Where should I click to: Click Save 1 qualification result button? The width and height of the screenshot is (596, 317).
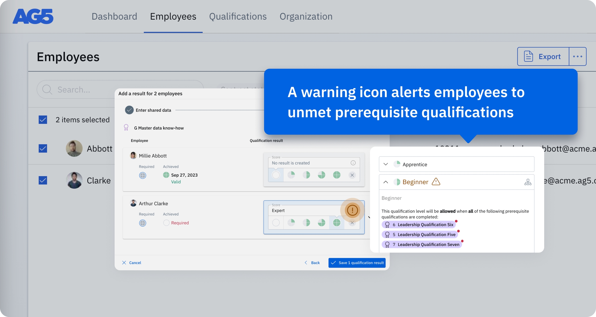[x=357, y=263]
